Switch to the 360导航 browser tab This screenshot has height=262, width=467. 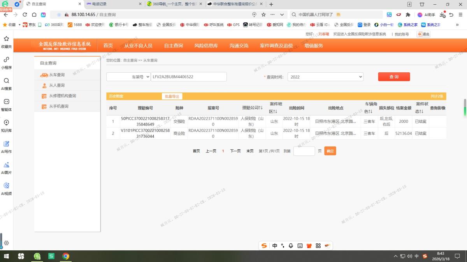coord(174,4)
